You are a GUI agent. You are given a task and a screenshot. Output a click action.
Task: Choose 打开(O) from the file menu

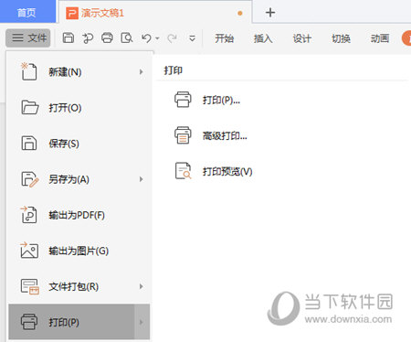[79, 108]
